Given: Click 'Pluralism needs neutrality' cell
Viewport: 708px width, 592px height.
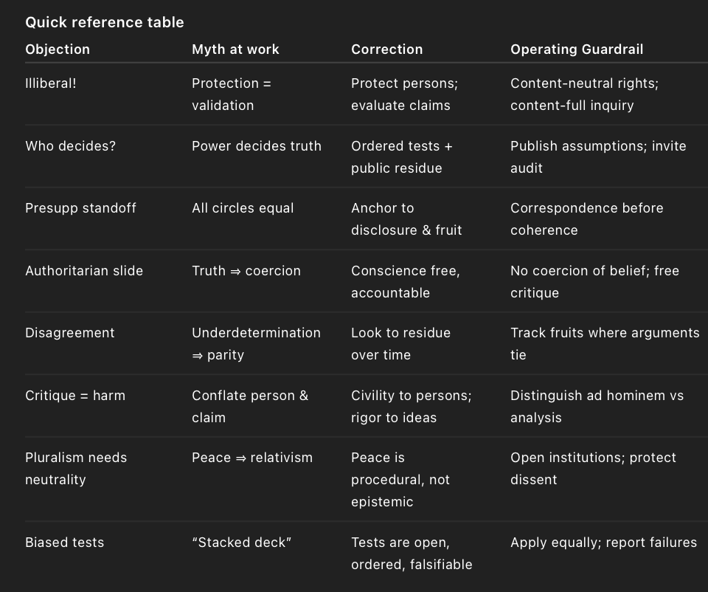Looking at the screenshot, I should click(76, 469).
